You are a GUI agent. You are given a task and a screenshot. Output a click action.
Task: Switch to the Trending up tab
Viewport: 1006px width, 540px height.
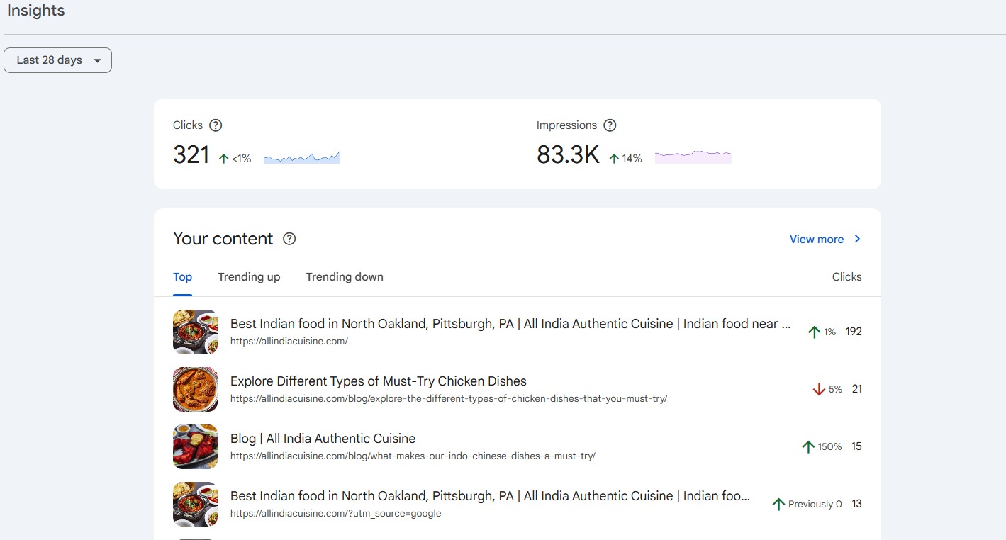tap(249, 277)
